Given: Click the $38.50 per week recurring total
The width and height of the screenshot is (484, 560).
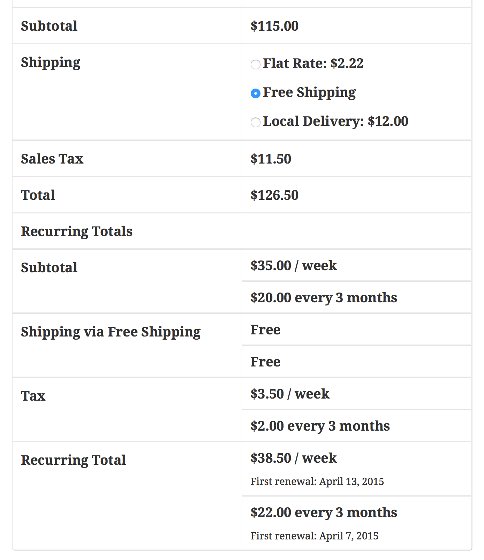Looking at the screenshot, I should coord(294,459).
